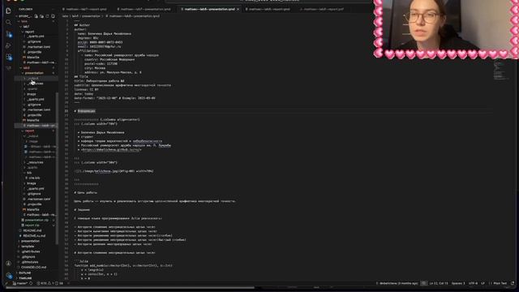Open the Extensions view
519x292 pixels.
pyautogui.click(x=9, y=57)
